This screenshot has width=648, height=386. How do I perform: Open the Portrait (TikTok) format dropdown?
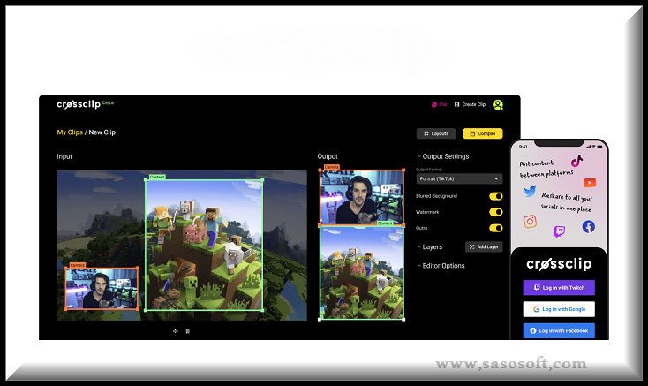[x=459, y=179]
